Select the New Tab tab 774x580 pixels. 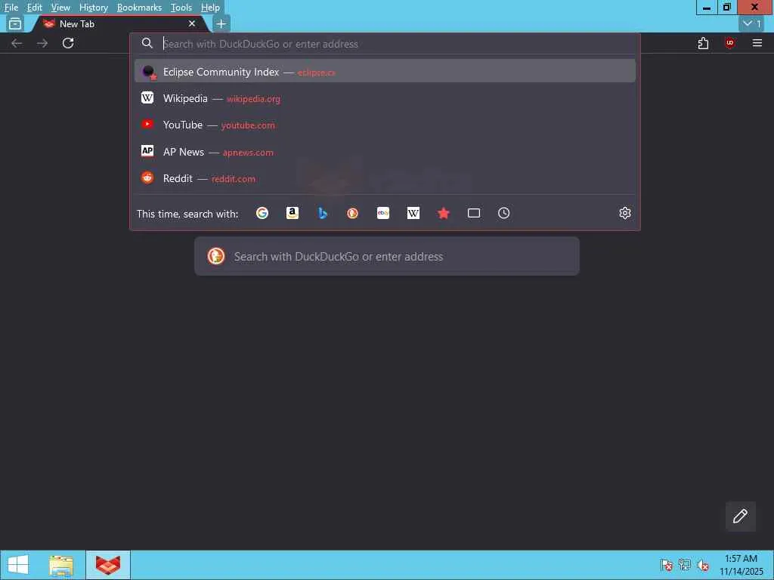pos(119,23)
